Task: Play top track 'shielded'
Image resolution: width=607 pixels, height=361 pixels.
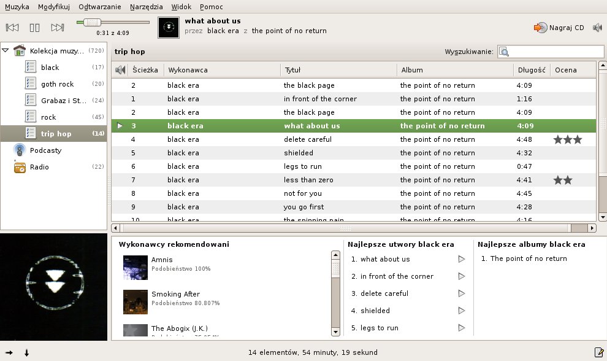Action: [461, 310]
